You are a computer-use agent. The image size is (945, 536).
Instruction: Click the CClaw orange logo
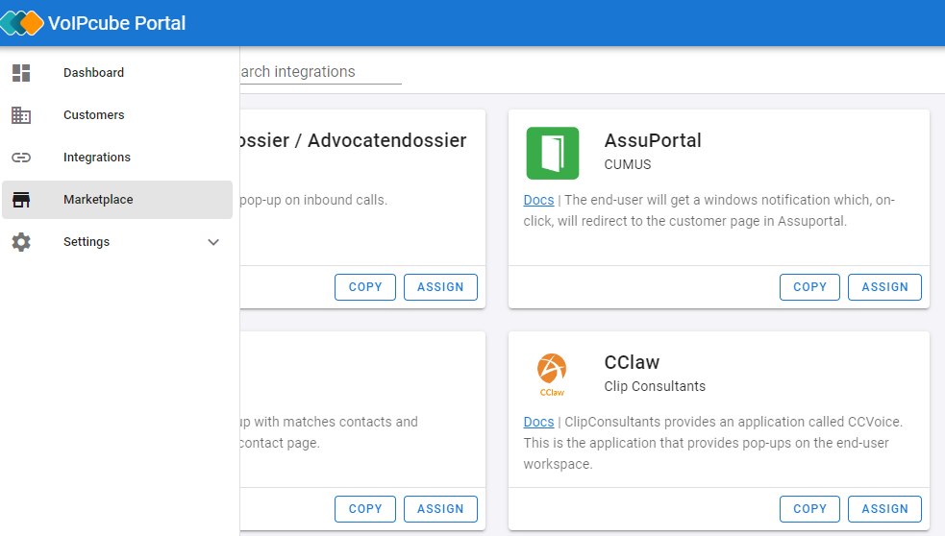click(552, 375)
